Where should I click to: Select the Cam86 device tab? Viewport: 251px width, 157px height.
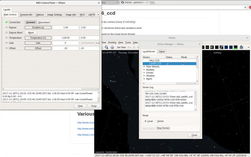pyautogui.click(x=7, y=9)
